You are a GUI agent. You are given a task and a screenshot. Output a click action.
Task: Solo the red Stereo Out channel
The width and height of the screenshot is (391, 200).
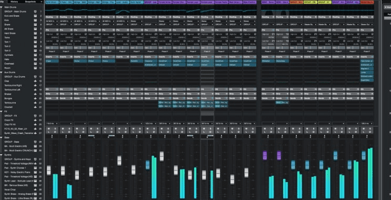(x=370, y=129)
